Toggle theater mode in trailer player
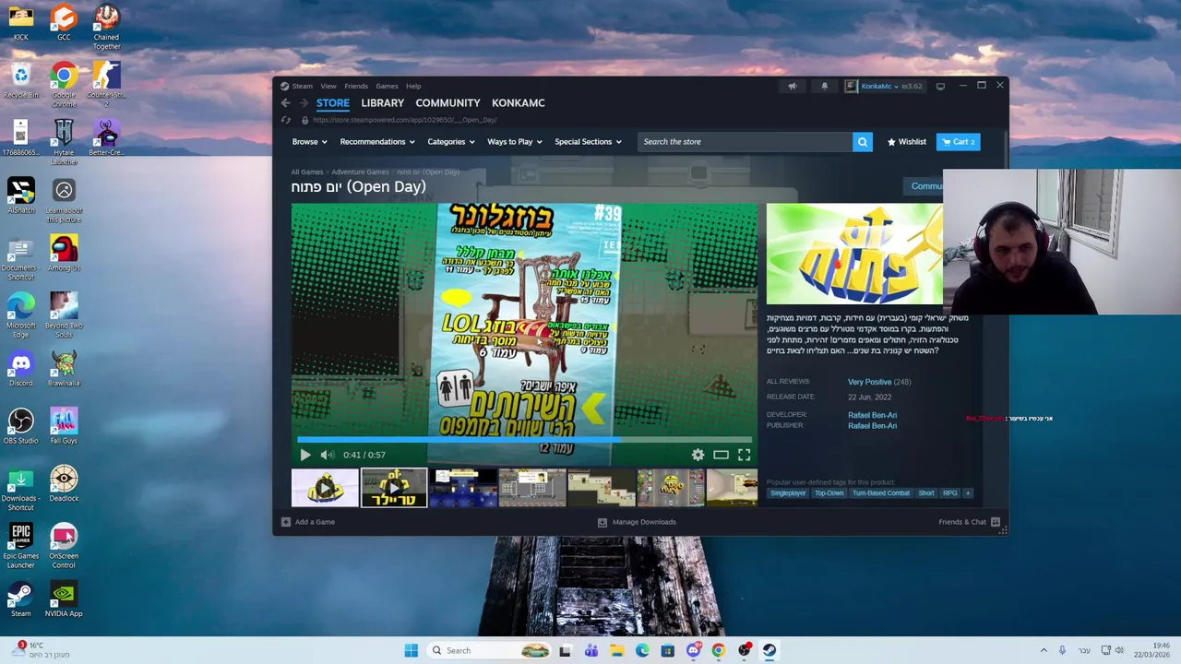This screenshot has height=664, width=1181. [721, 455]
